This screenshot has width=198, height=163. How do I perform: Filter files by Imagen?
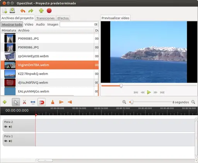tap(53, 24)
